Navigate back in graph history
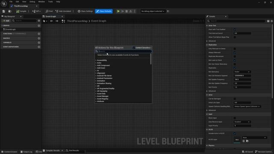 tap(51, 21)
